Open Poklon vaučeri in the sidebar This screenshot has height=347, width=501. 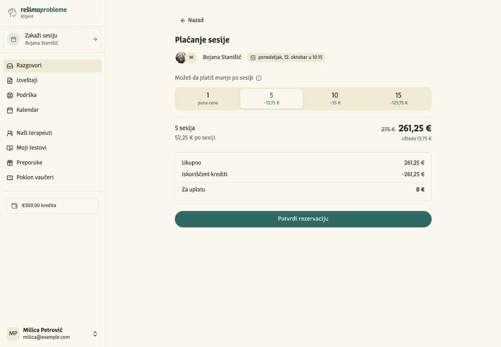53,178
